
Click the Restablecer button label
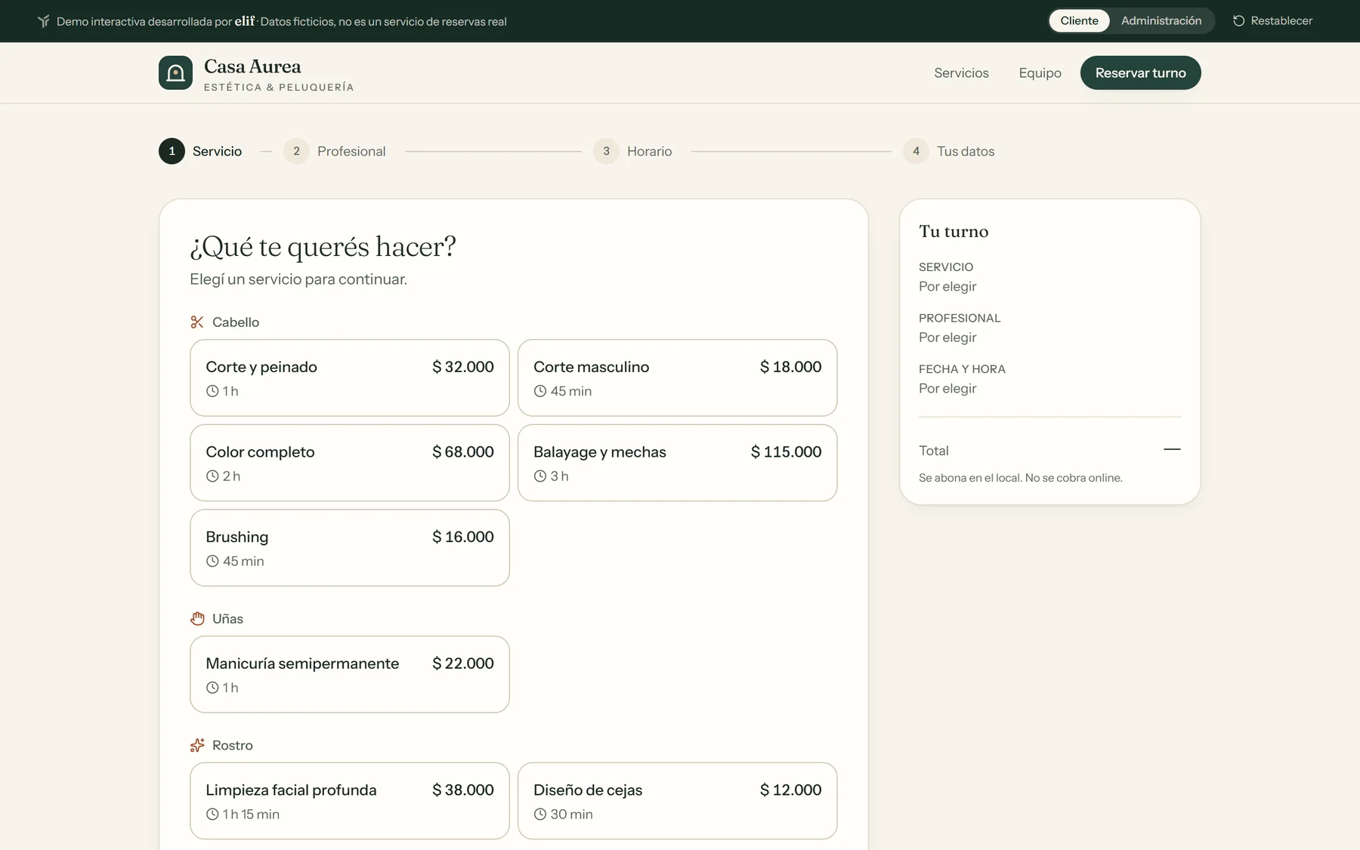[1281, 21]
